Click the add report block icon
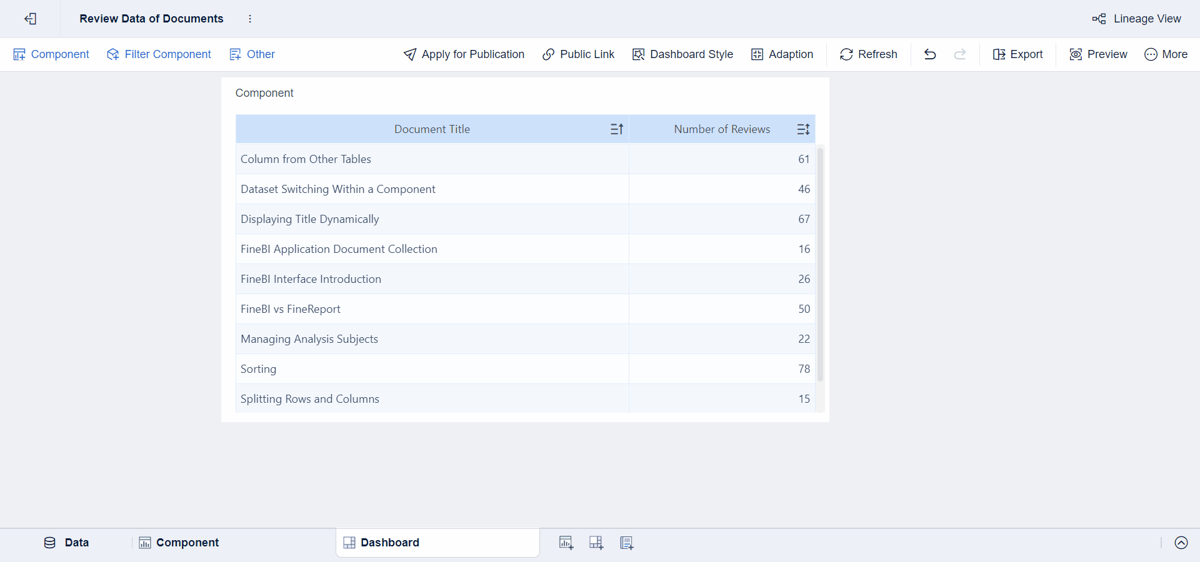The width and height of the screenshot is (1200, 562). 626,543
